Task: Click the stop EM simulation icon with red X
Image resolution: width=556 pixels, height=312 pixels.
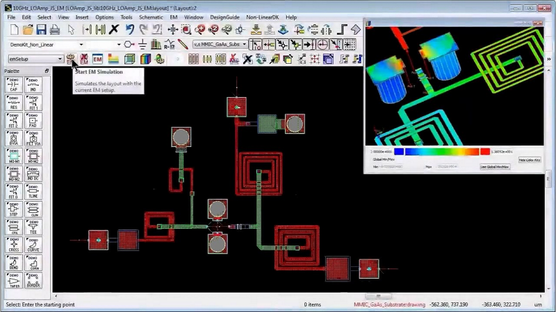Action: point(84,59)
